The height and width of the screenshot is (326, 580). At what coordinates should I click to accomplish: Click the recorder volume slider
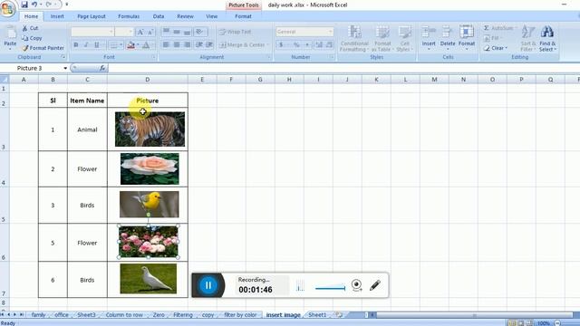click(330, 288)
